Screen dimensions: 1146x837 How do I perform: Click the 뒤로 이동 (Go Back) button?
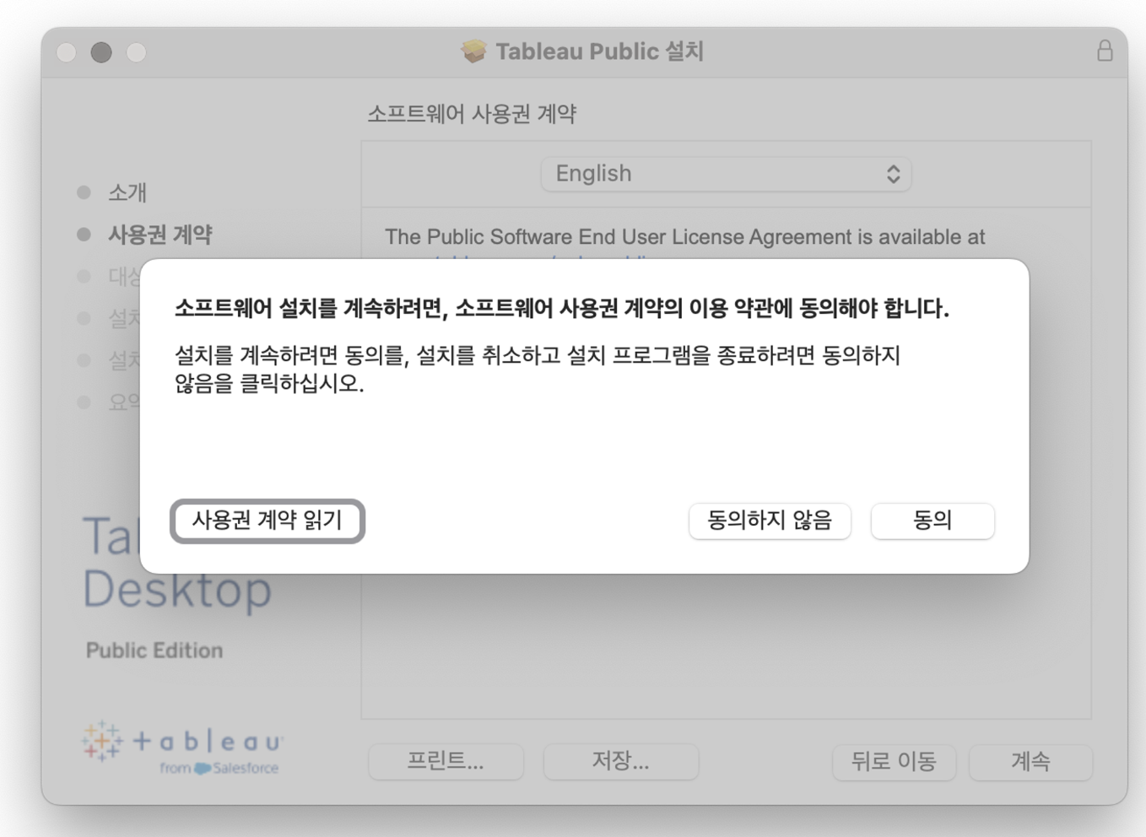point(894,761)
